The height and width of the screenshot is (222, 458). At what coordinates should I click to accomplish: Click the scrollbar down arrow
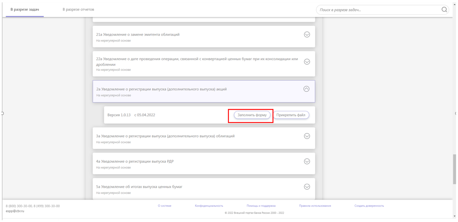pos(454,216)
